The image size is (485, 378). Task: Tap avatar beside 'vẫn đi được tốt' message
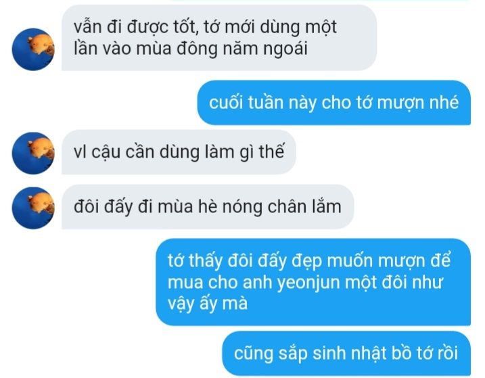pyautogui.click(x=33, y=49)
